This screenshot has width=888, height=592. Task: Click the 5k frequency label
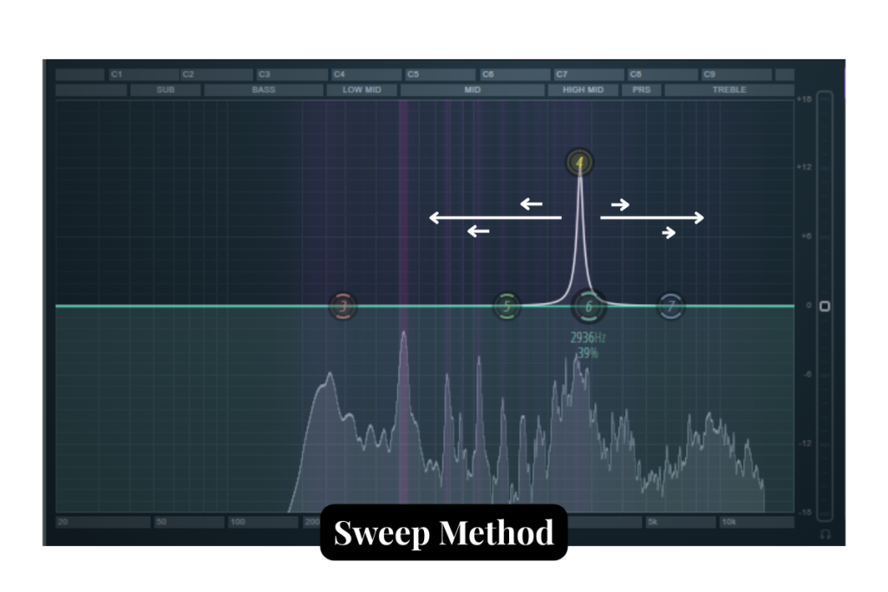[652, 522]
